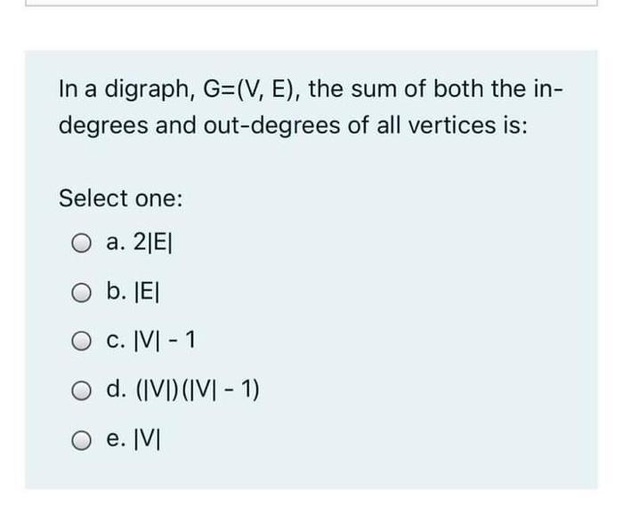
Task: Click the 'G=(V, E)' expression in question
Action: click(x=252, y=89)
